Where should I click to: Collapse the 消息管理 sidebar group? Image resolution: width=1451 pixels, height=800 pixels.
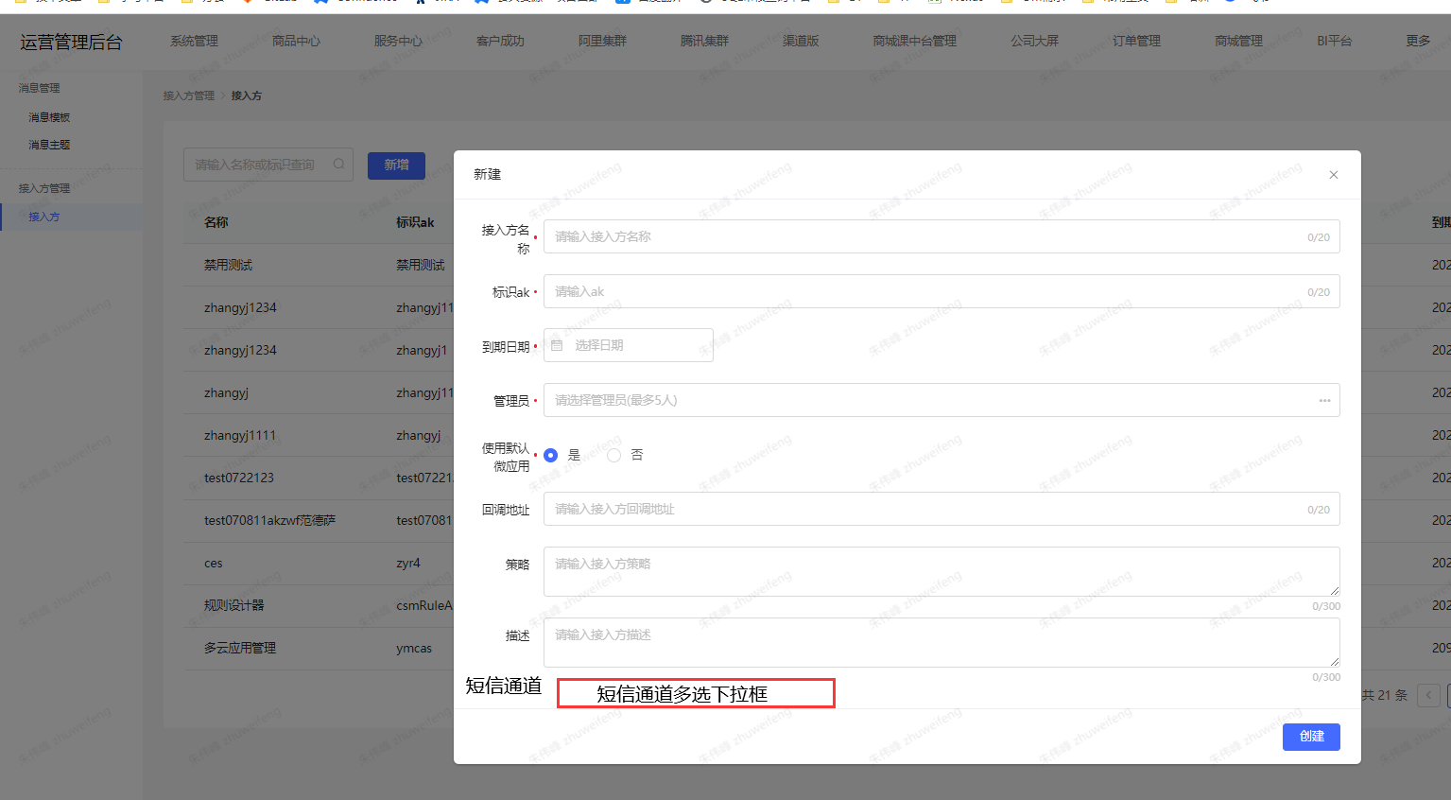[x=39, y=88]
